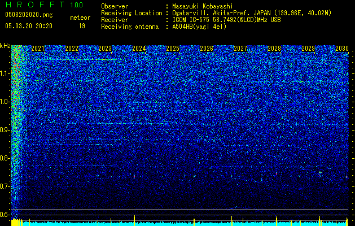Select observer name Masayuki Kobayashi
The image size is (355, 226).
click(x=202, y=6)
